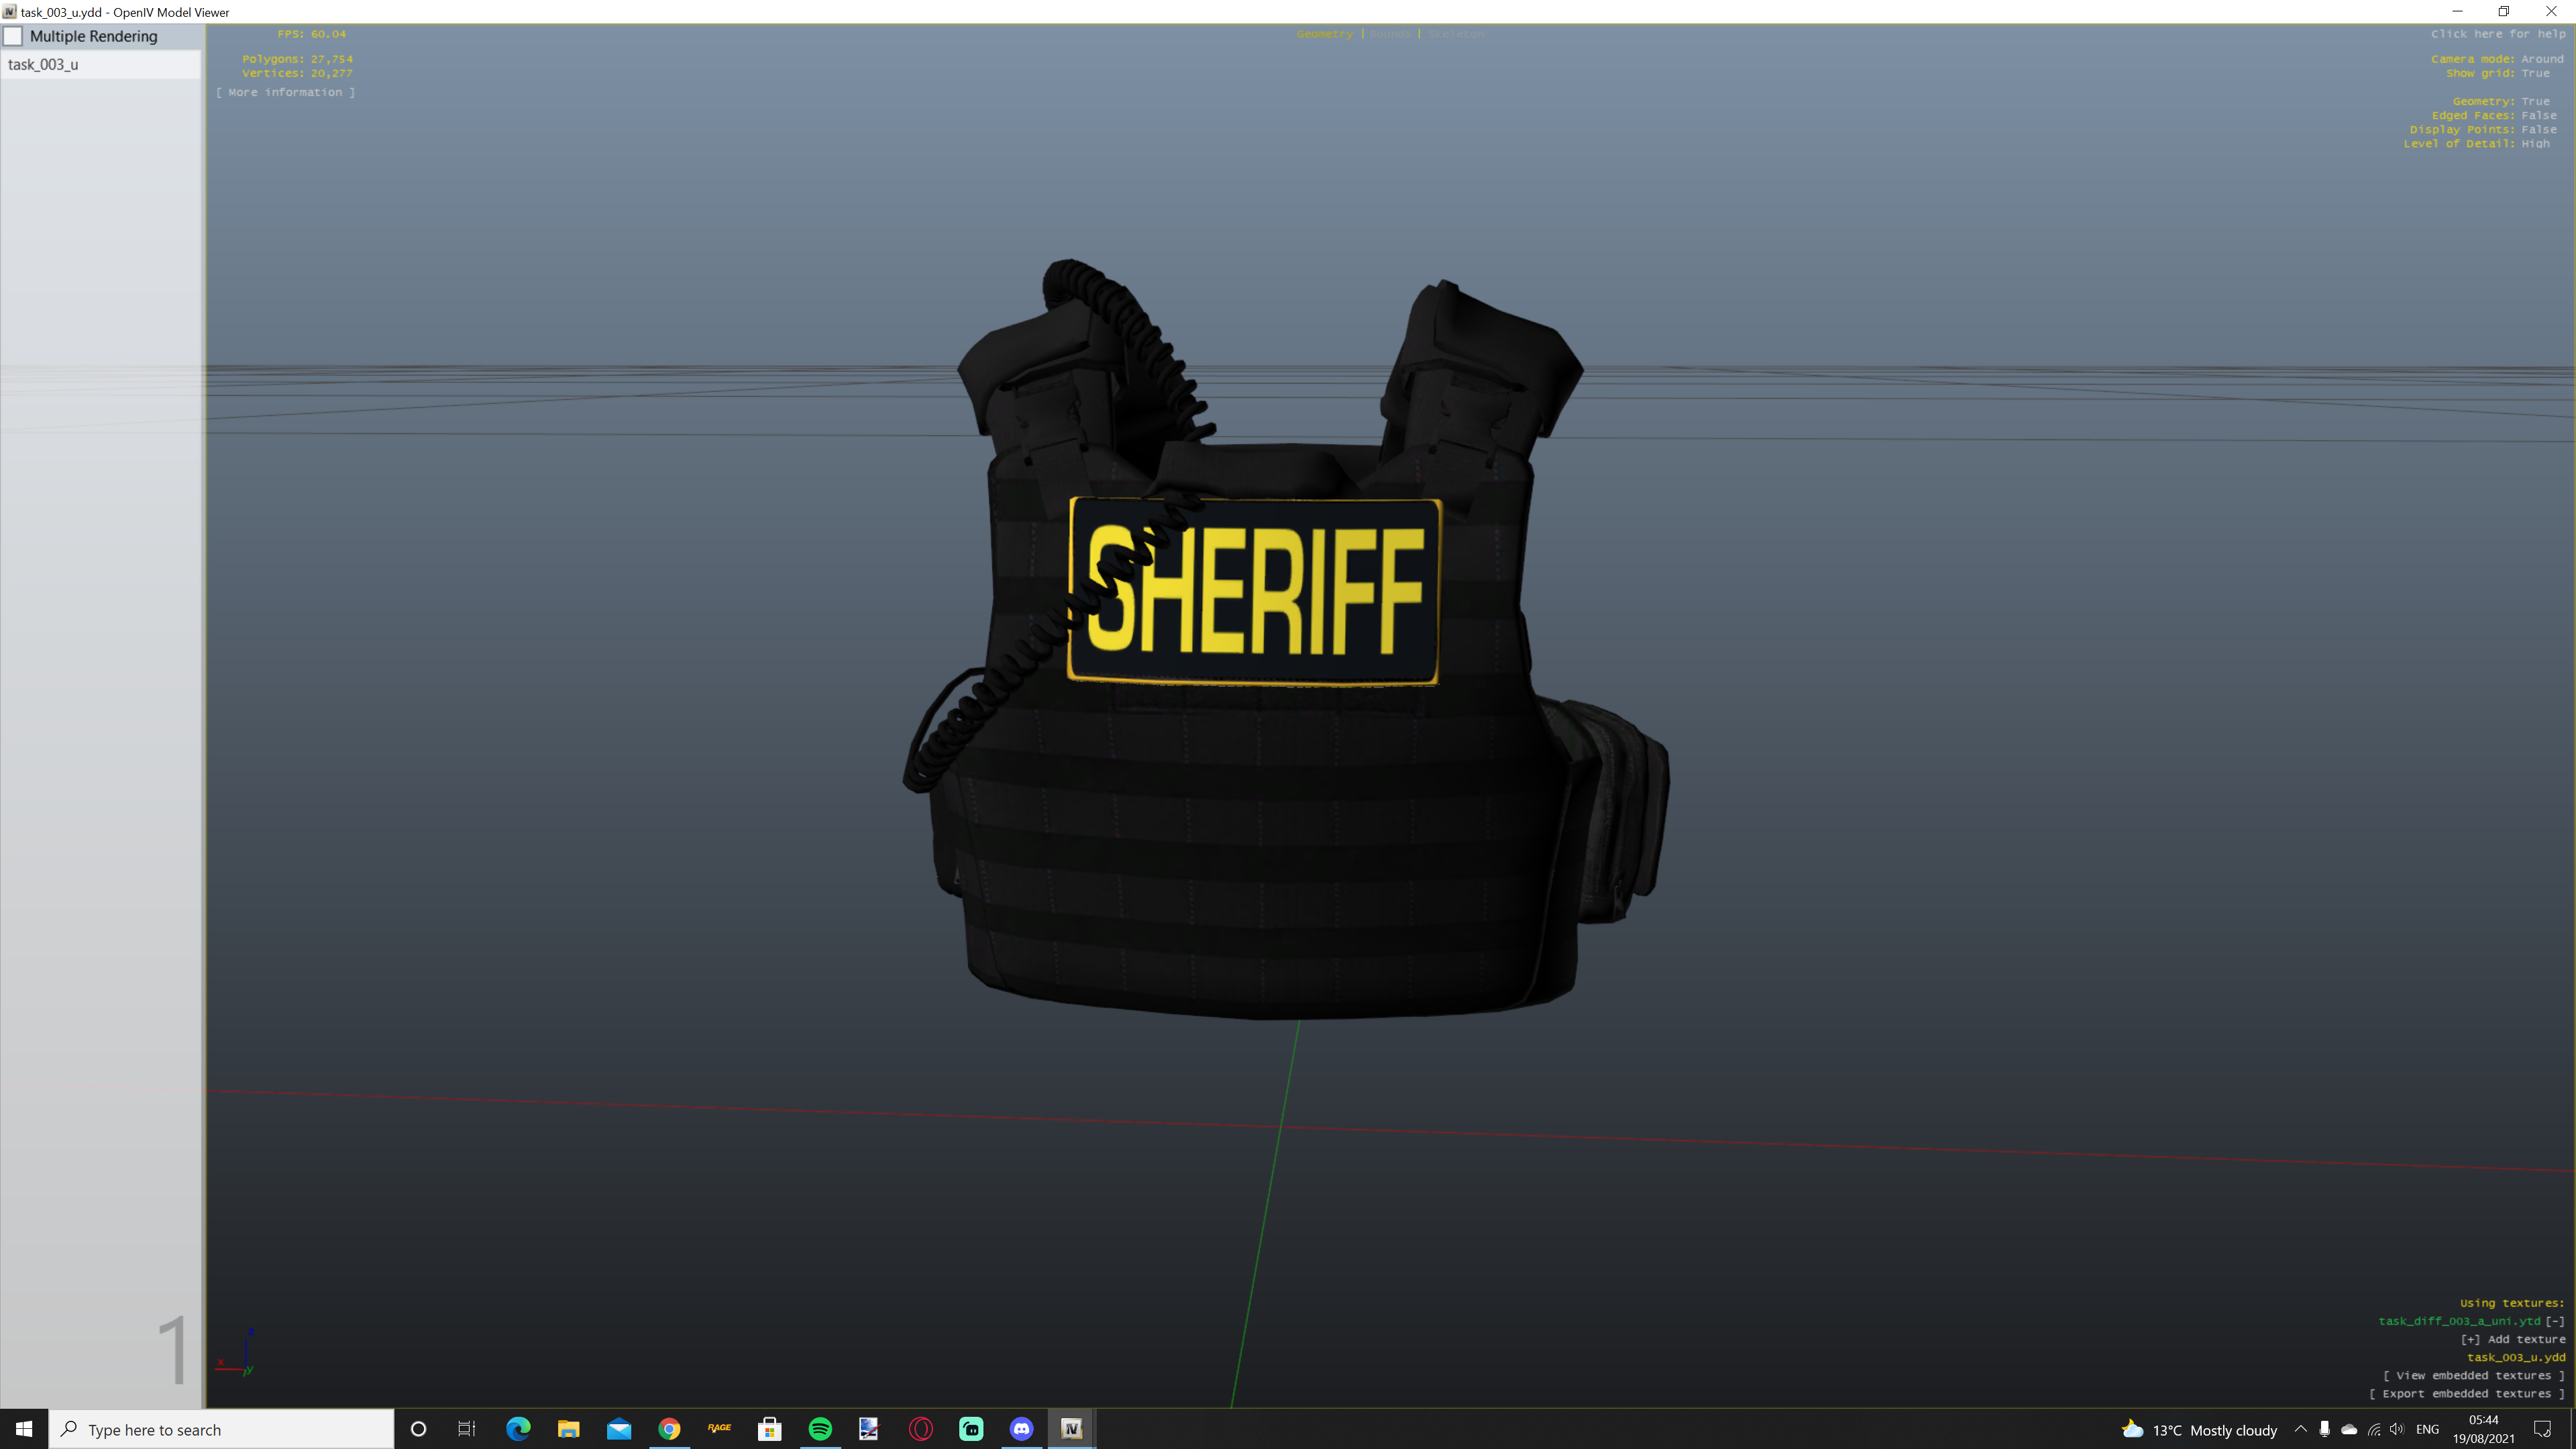2576x1449 pixels.
Task: Open Discord from the taskbar
Action: (1021, 1429)
